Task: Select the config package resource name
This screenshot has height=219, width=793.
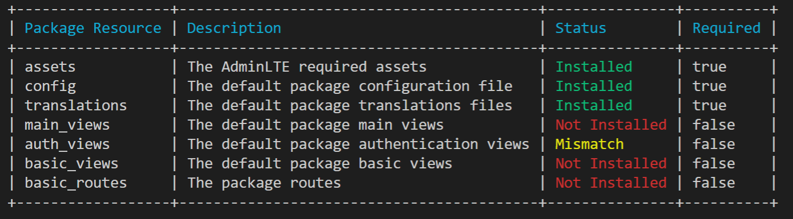Action: point(50,86)
